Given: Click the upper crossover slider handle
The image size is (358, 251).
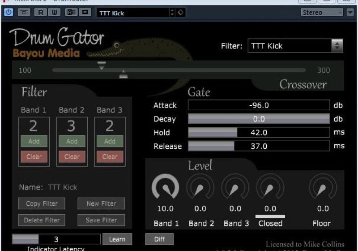Looking at the screenshot, I should pyautogui.click(x=102, y=65).
